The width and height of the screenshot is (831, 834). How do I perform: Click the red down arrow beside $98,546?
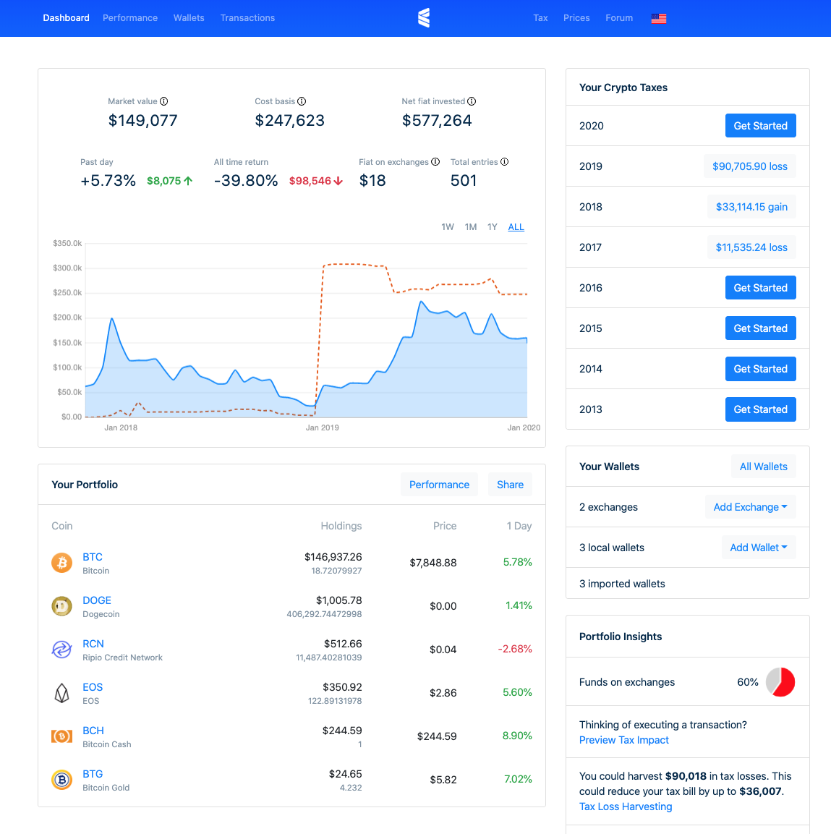(338, 181)
